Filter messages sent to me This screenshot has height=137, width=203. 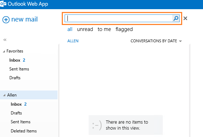pyautogui.click(x=104, y=29)
